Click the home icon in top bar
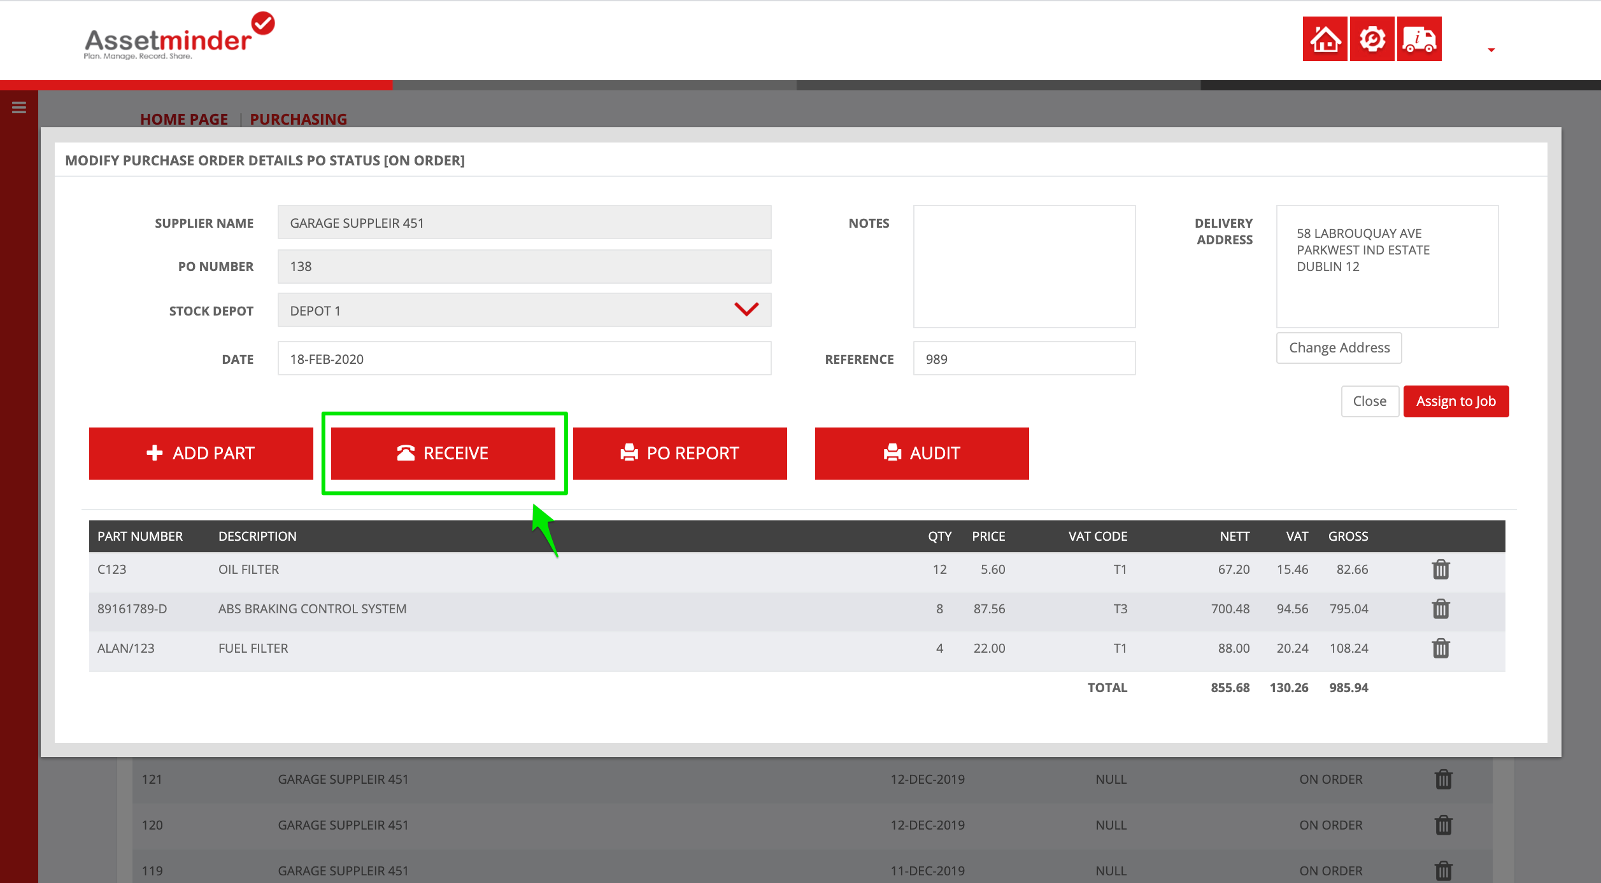1601x883 pixels. click(x=1325, y=39)
